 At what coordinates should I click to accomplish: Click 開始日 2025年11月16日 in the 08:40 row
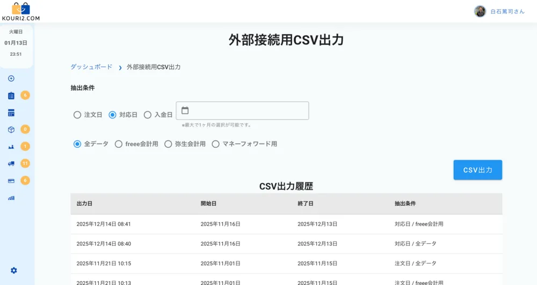[221, 244]
